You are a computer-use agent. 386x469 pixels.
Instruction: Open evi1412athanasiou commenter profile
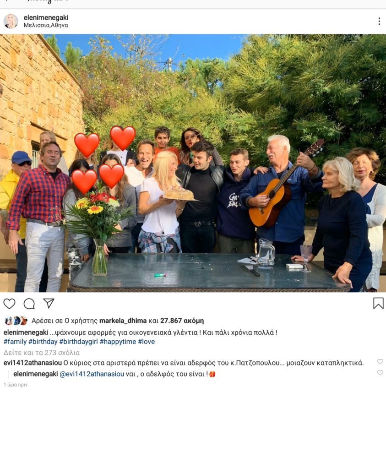(33, 363)
